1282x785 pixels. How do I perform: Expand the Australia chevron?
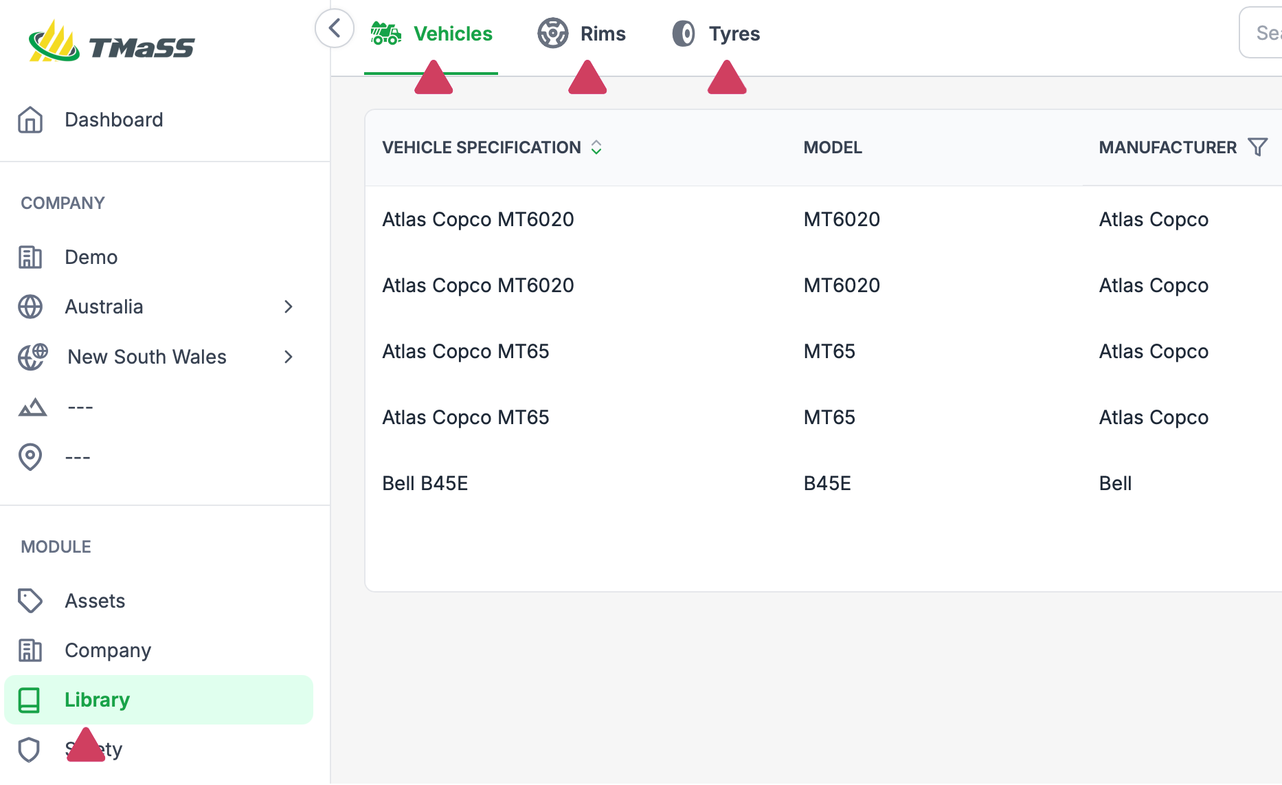point(289,307)
